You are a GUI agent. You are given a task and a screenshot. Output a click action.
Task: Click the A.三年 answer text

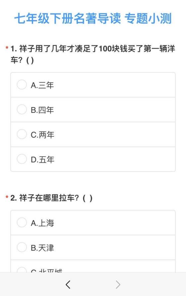pyautogui.click(x=42, y=85)
